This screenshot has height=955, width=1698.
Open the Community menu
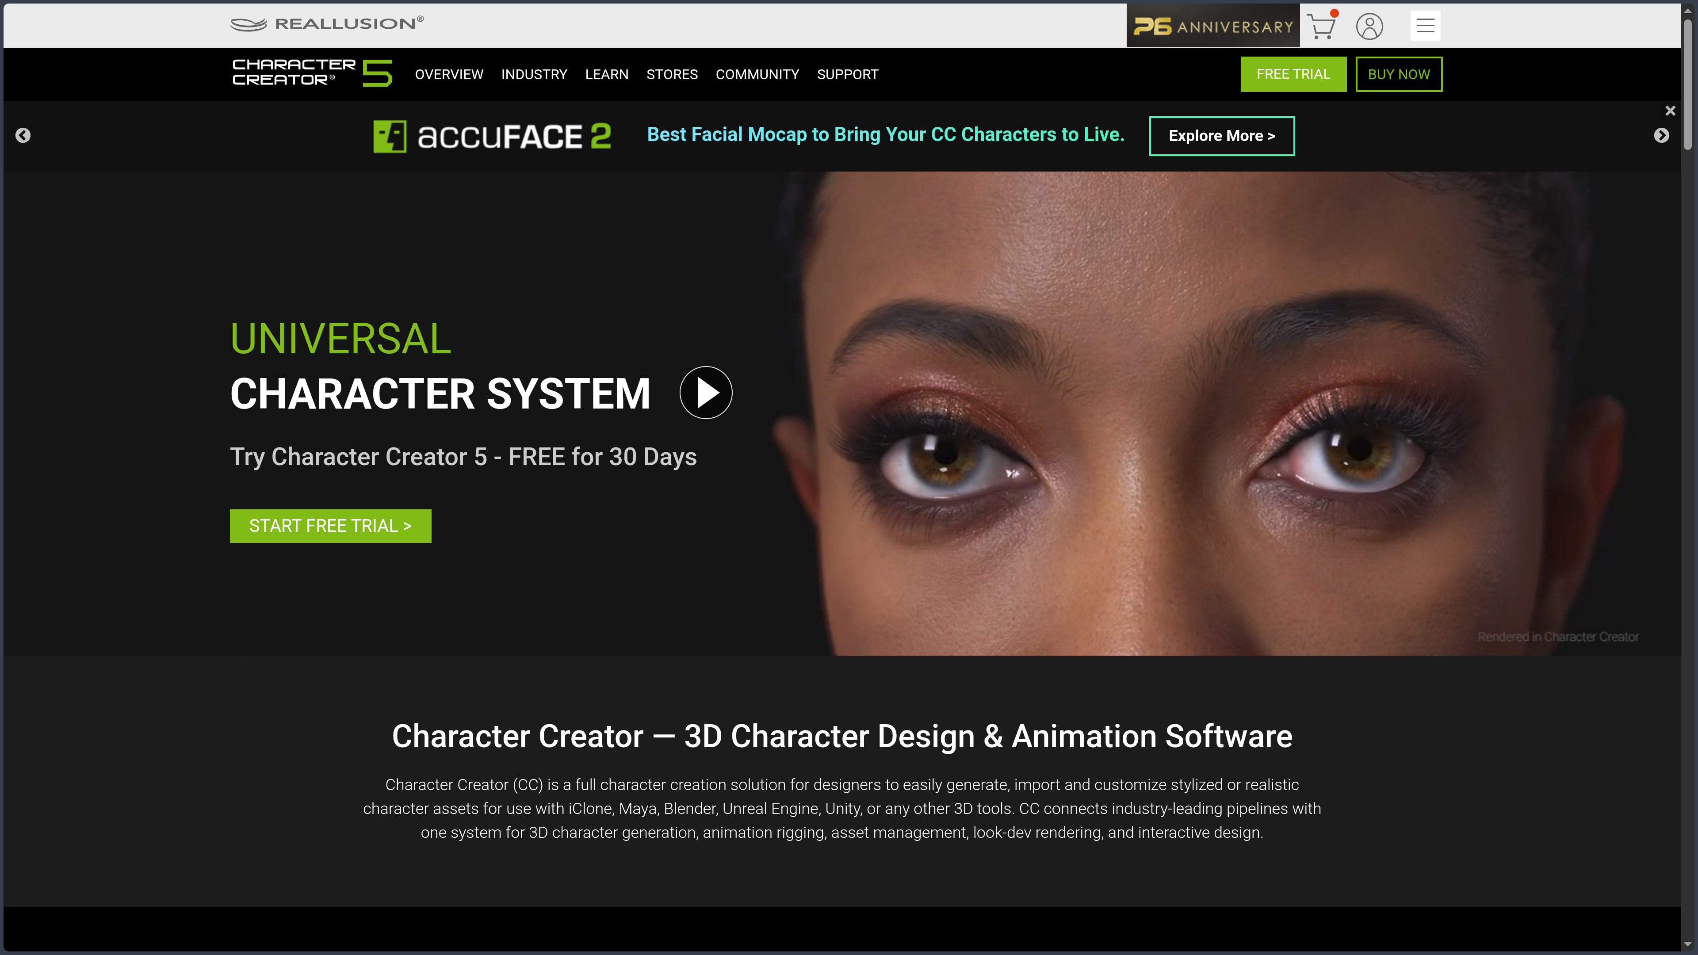[757, 74]
